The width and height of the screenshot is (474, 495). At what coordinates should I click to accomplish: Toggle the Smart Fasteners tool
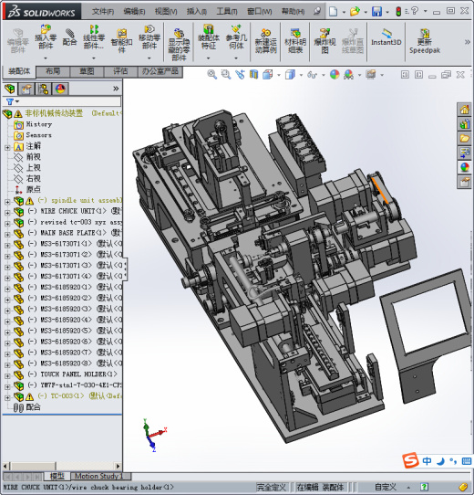tap(121, 41)
